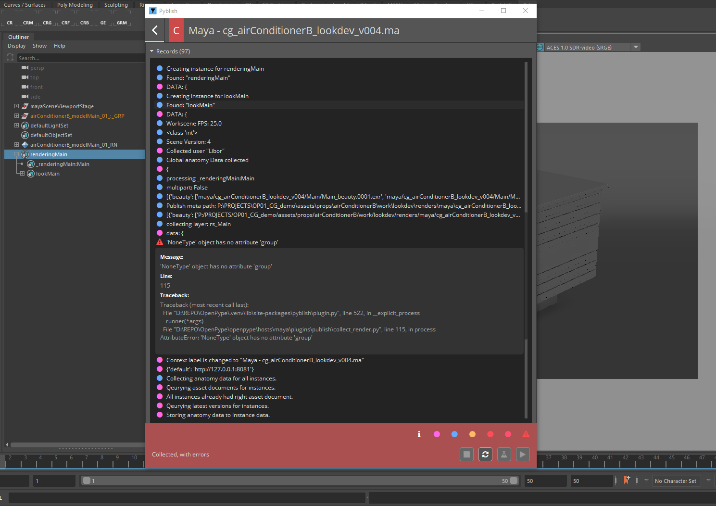The height and width of the screenshot is (506, 716).
Task: Toggle info record filter icon
Action: (x=419, y=434)
